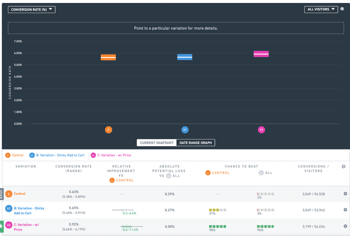The image size is (350, 236).
Task: Open B: Variation - Sticky Add to Cart row link
Action: pyautogui.click(x=29, y=211)
